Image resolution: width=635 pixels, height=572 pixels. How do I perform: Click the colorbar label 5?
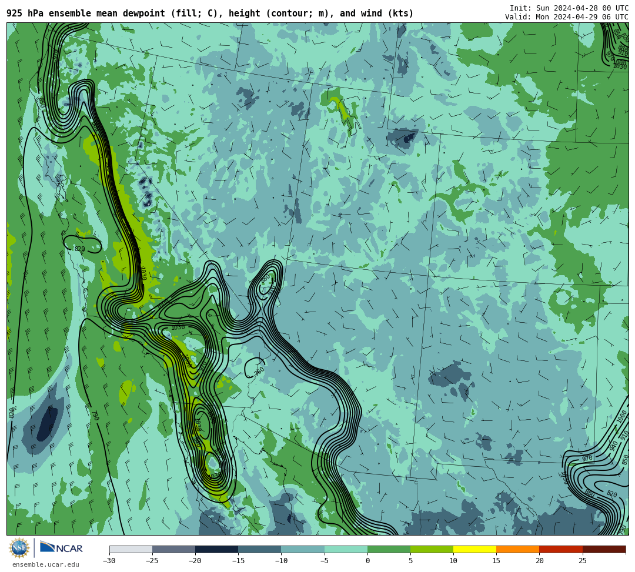tap(410, 561)
